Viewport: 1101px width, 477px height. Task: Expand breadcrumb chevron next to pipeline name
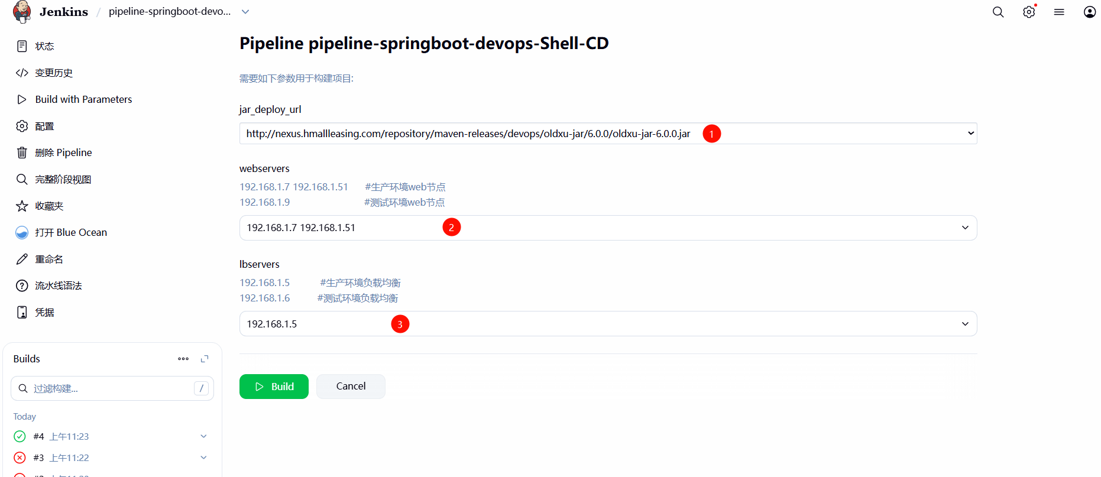tap(245, 12)
